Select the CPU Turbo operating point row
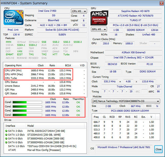165x157 pixels. [45, 78]
